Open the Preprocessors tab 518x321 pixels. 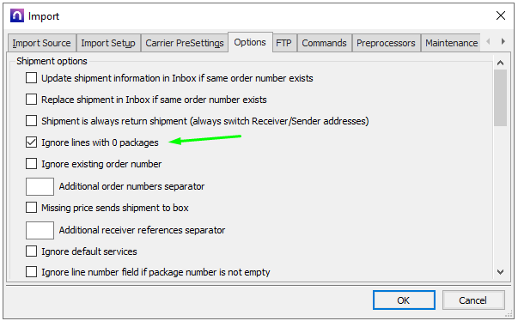coord(386,43)
